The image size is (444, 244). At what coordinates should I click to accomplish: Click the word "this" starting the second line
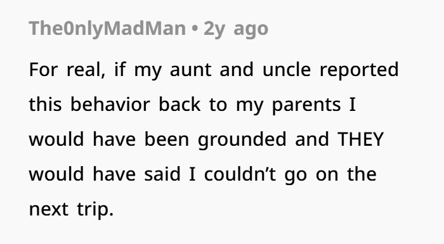coord(45,104)
